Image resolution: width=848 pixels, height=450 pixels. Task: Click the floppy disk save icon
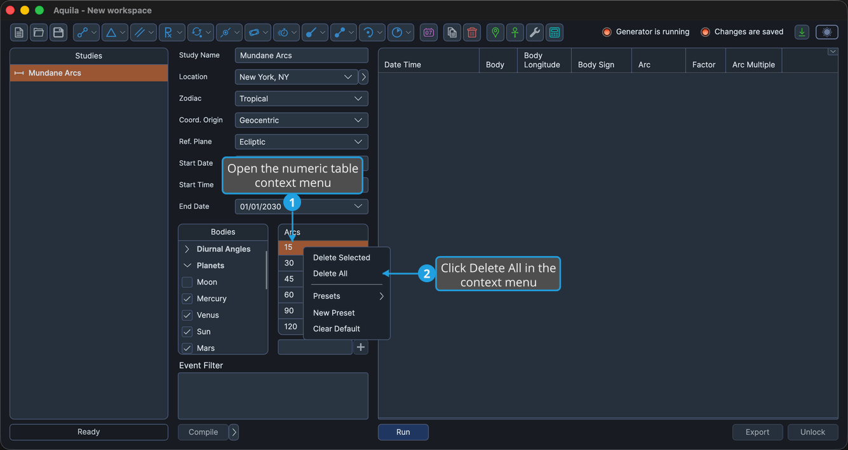click(58, 32)
